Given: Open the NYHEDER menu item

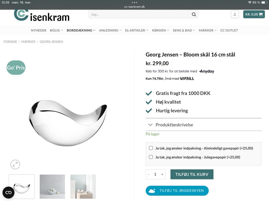Looking at the screenshot, I should tap(39, 30).
